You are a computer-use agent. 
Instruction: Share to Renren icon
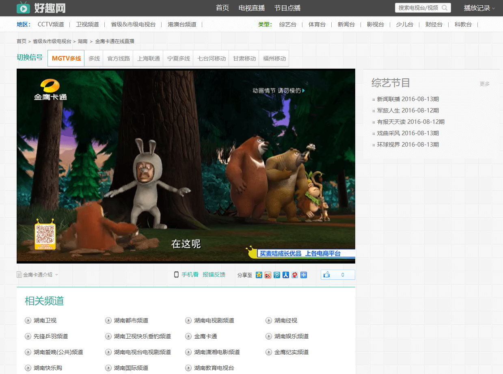coord(285,275)
